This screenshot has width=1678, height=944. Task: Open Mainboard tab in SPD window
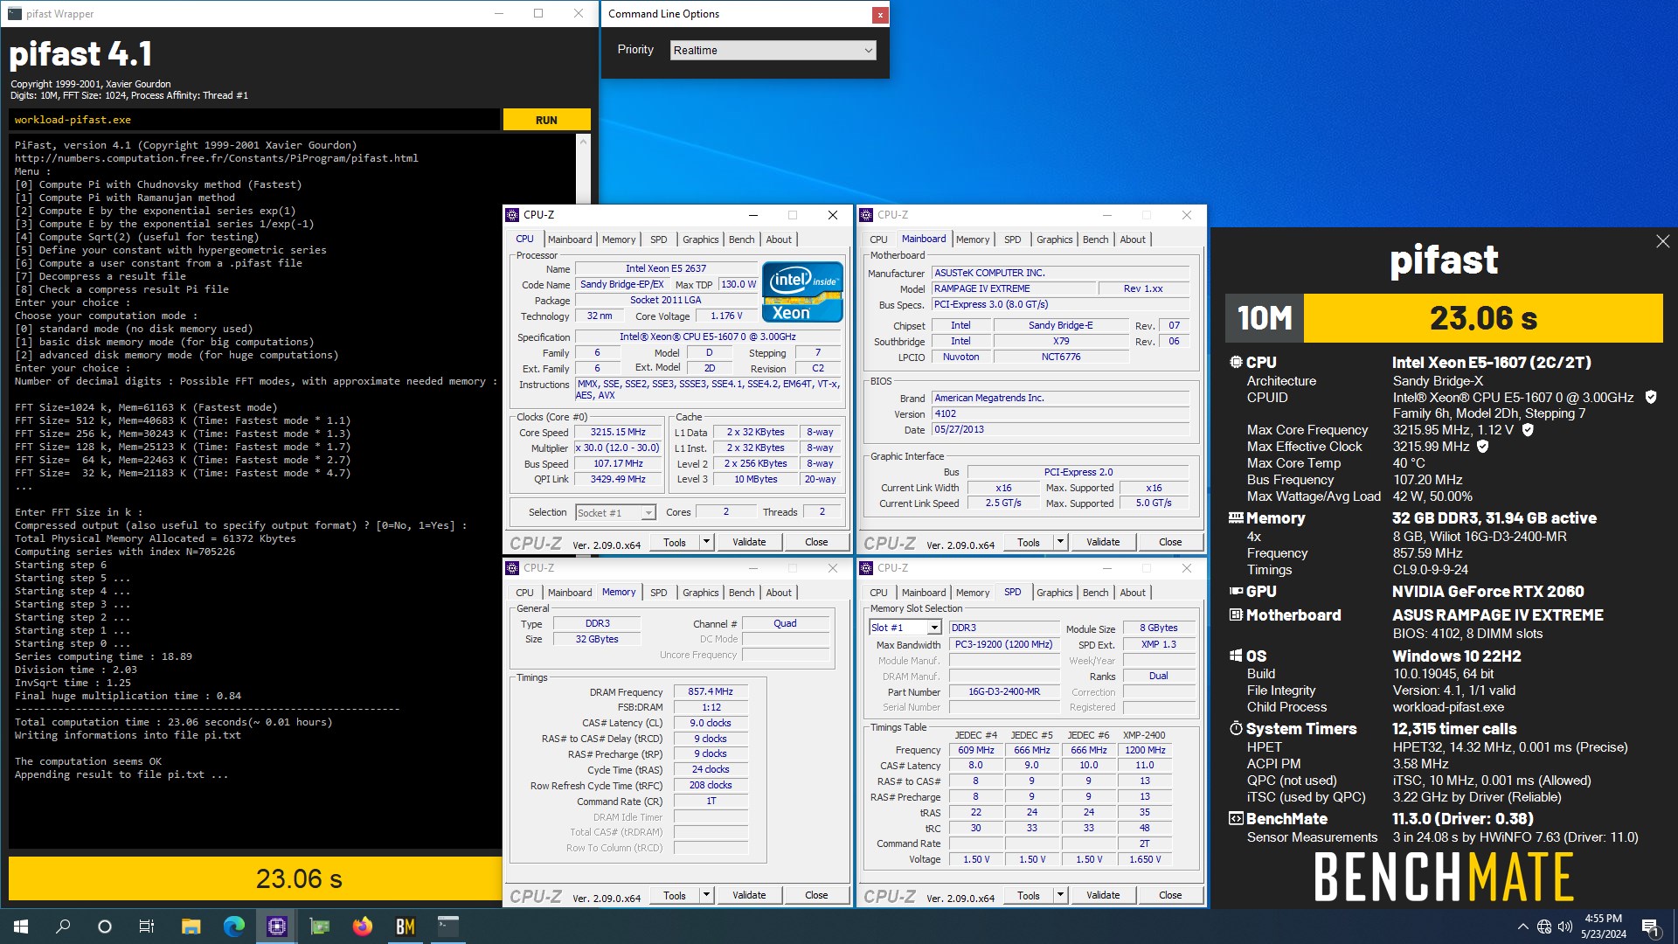click(x=924, y=593)
